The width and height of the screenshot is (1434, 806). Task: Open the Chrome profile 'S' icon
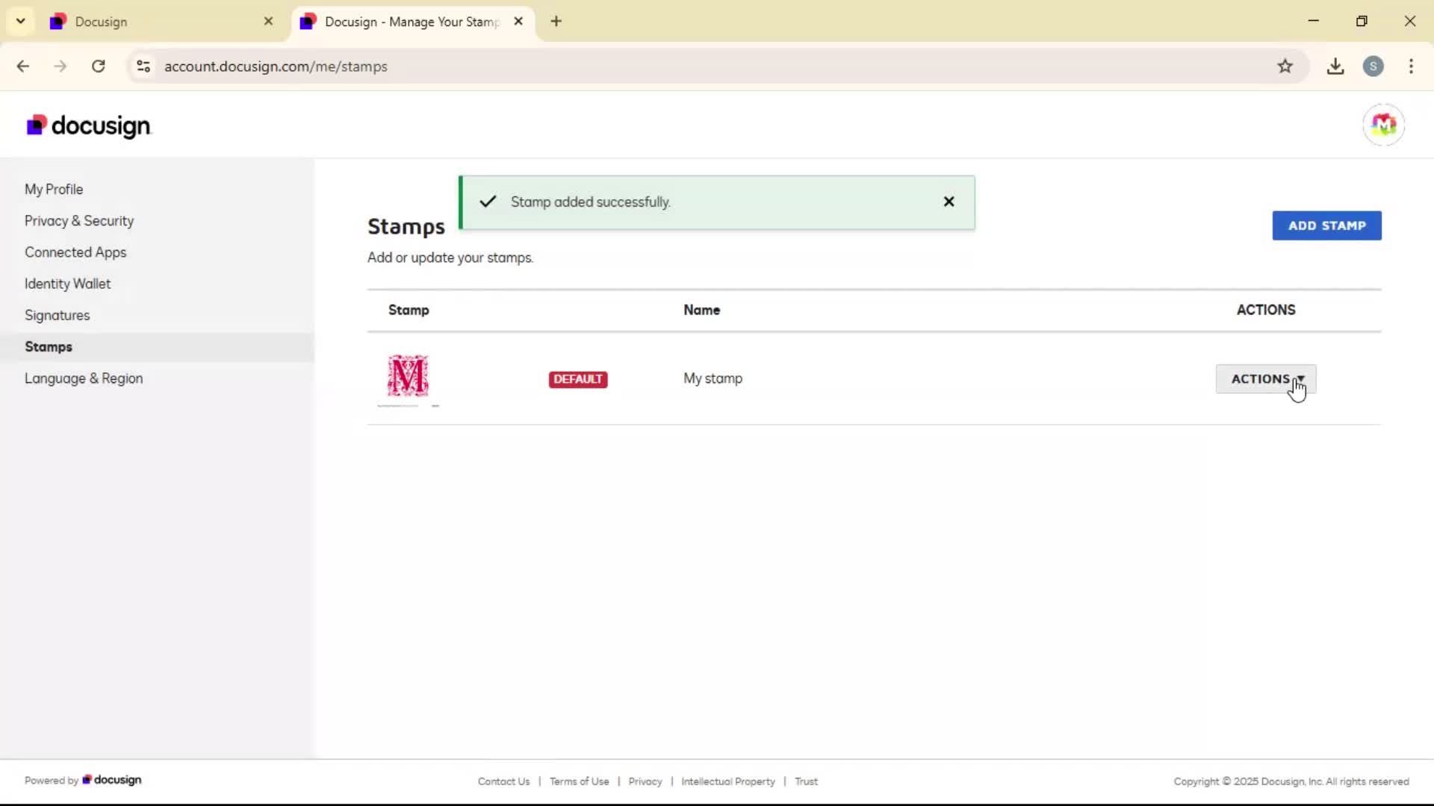point(1373,66)
